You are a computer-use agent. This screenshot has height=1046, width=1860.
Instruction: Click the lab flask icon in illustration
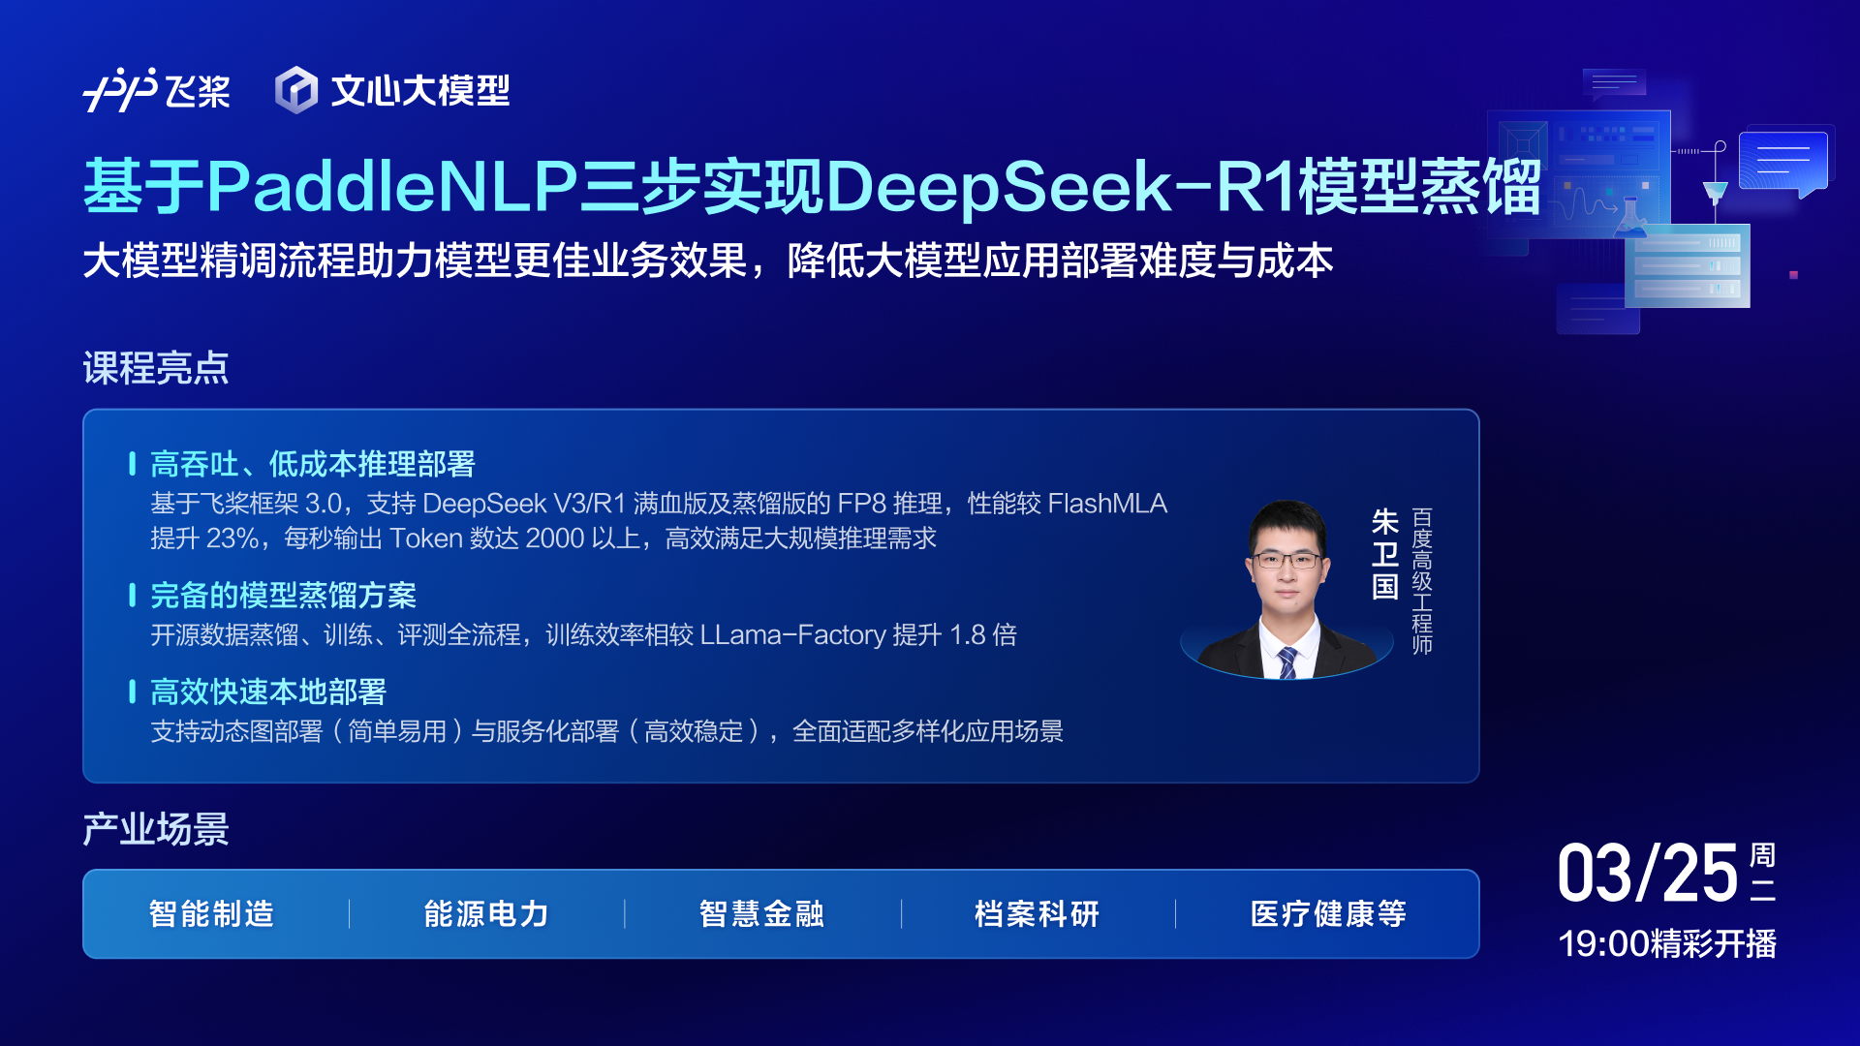coord(1630,219)
